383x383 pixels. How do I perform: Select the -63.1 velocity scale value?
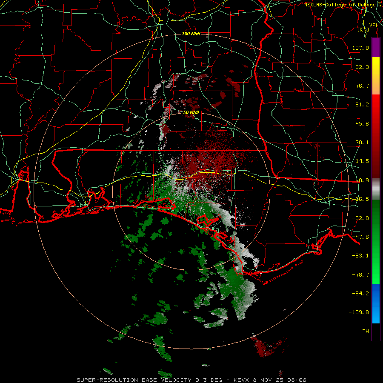coord(360,256)
